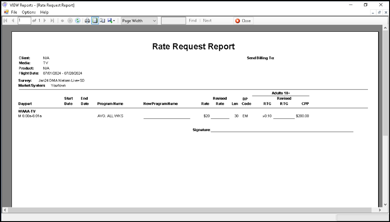Click the current page number field
This screenshot has height=222, width=390.
pos(24,21)
